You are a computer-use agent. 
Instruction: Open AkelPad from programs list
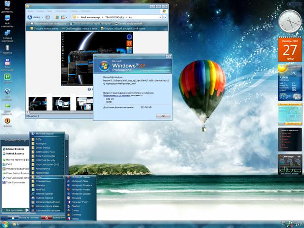[x=48, y=189]
